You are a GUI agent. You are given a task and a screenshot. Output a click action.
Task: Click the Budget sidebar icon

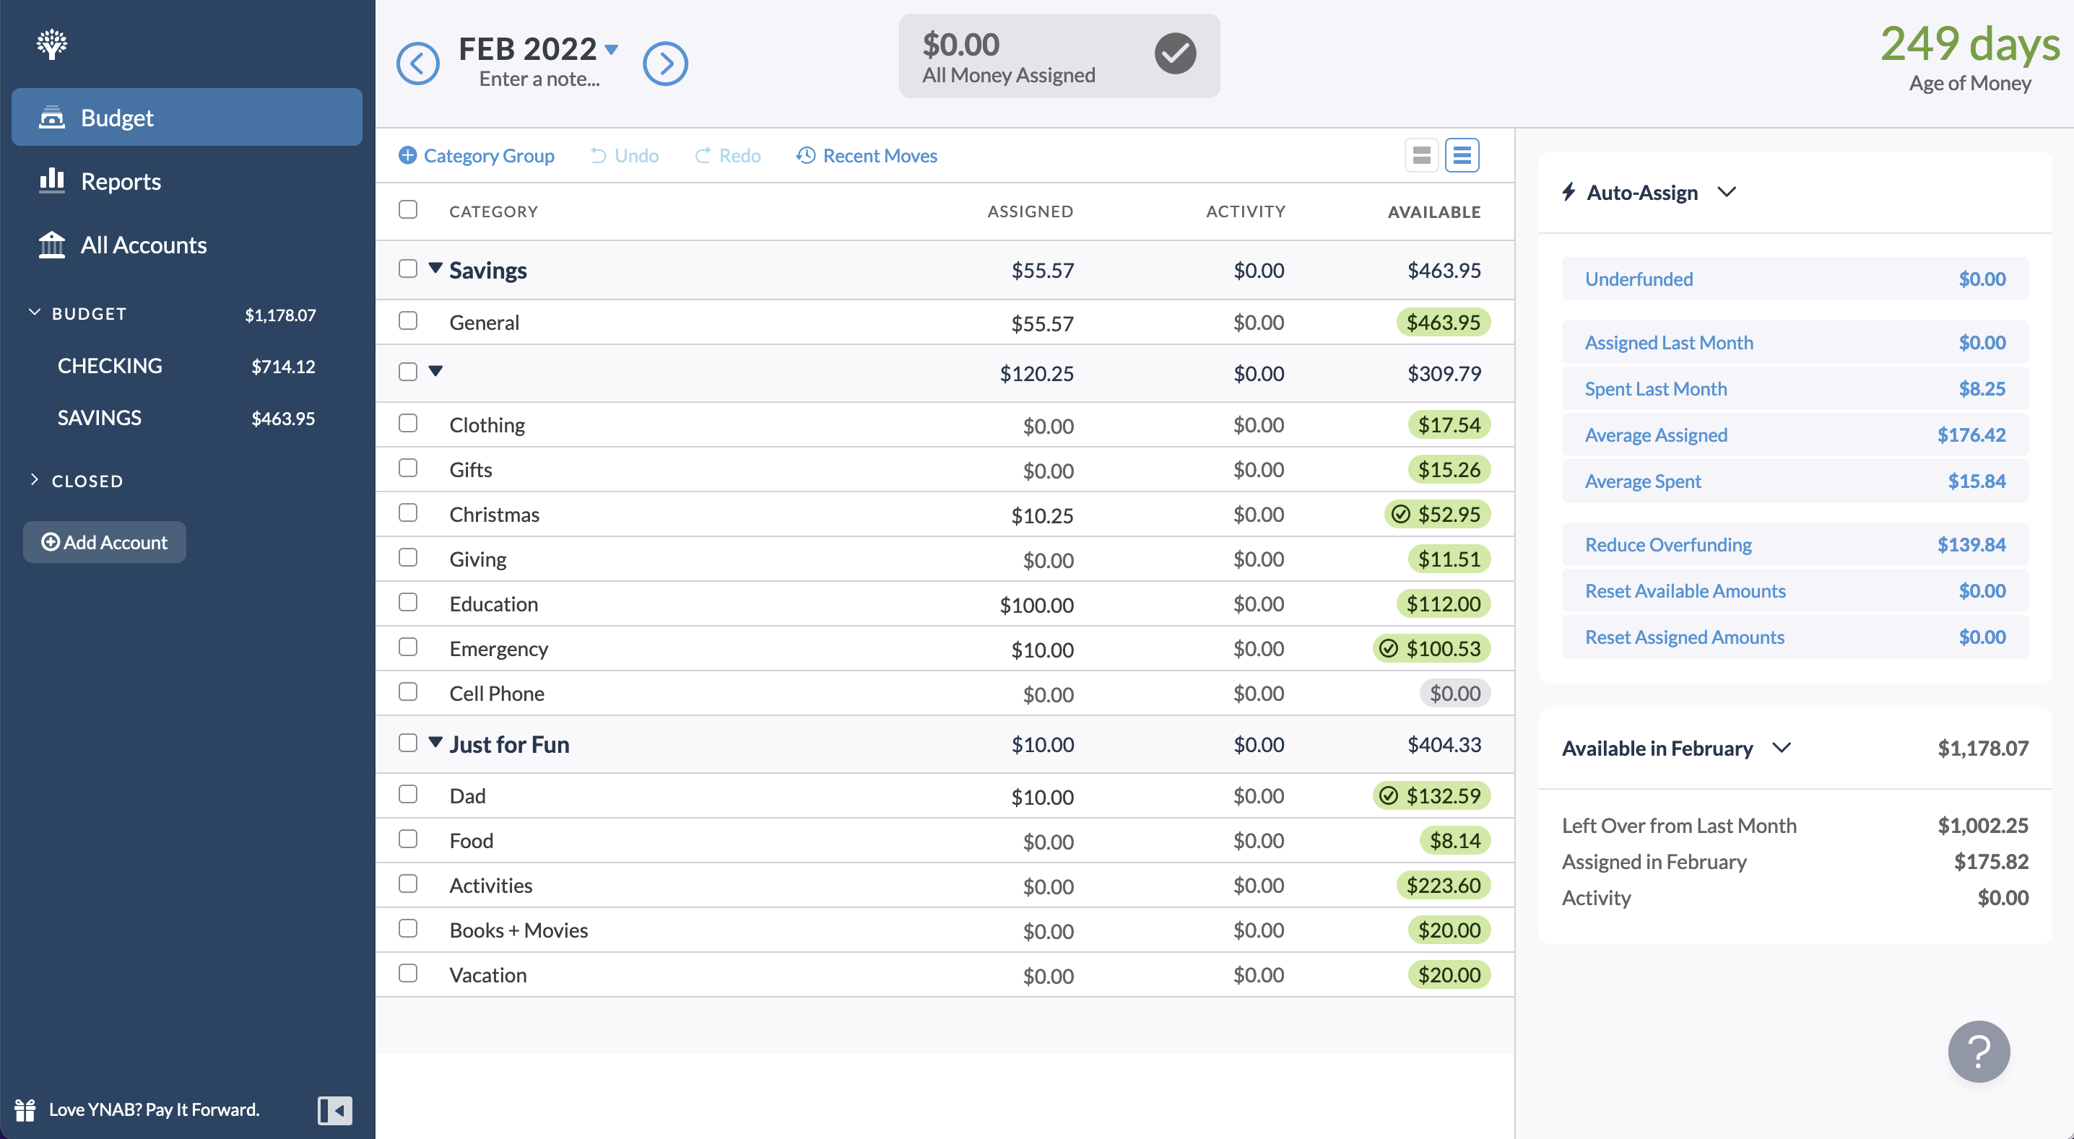point(52,116)
